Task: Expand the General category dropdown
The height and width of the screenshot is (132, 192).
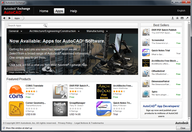Action: coord(15,31)
